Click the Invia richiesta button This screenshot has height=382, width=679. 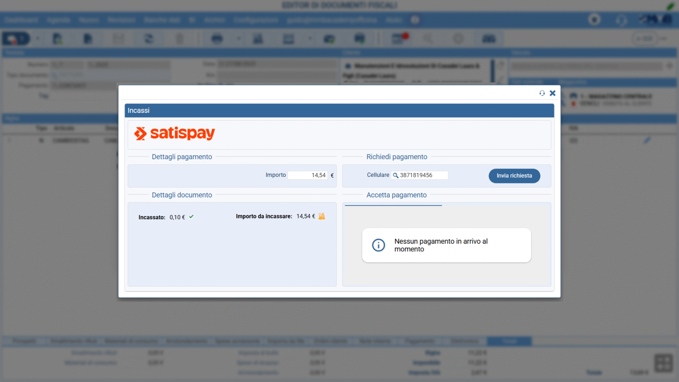click(x=514, y=176)
